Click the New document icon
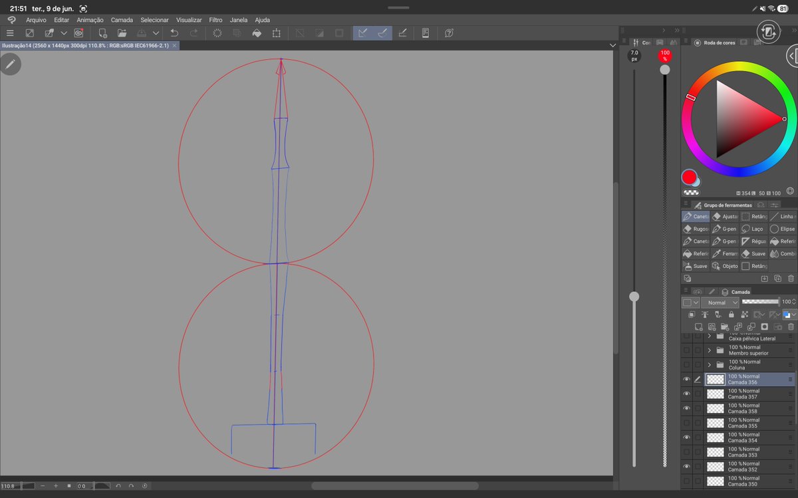The image size is (798, 498). 102,33
